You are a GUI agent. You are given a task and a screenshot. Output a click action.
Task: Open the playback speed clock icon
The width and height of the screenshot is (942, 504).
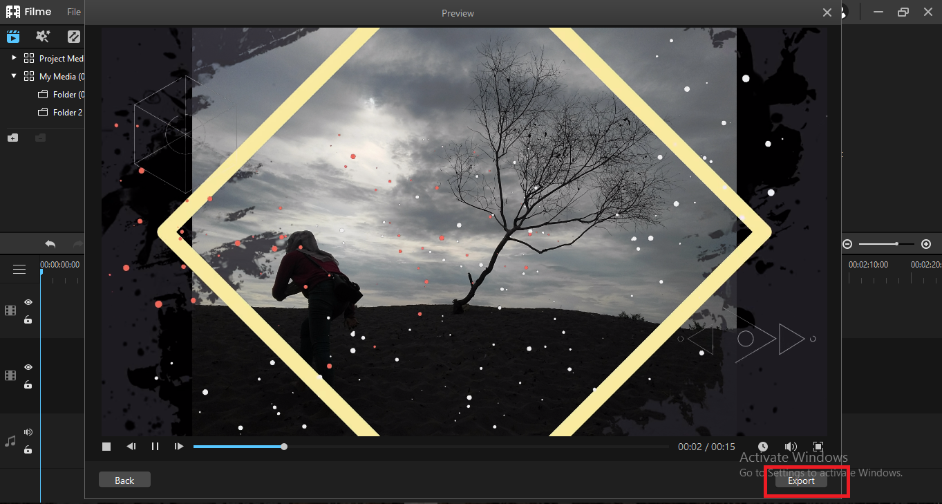pos(763,446)
